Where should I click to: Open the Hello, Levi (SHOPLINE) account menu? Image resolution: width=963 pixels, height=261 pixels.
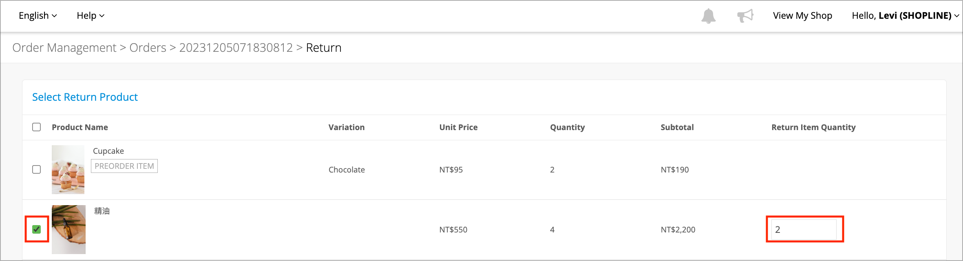click(x=906, y=15)
